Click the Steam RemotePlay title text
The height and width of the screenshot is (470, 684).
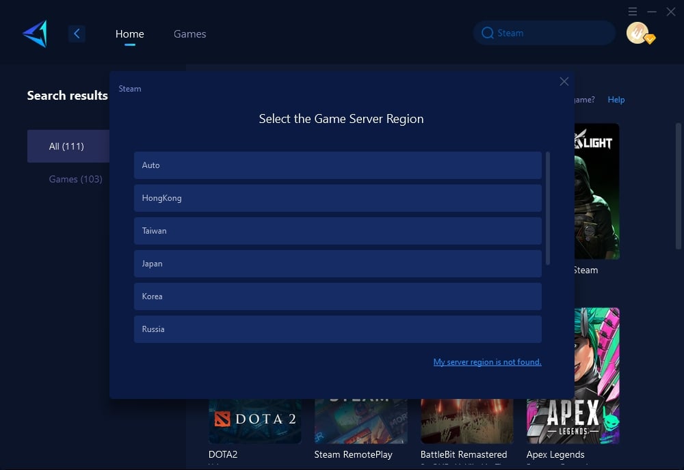pyautogui.click(x=354, y=454)
